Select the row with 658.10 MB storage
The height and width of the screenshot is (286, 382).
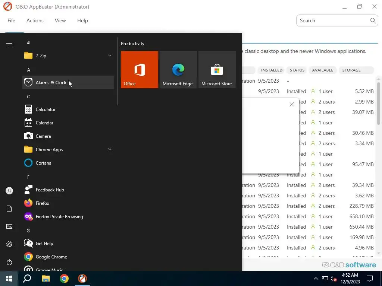[308, 216]
